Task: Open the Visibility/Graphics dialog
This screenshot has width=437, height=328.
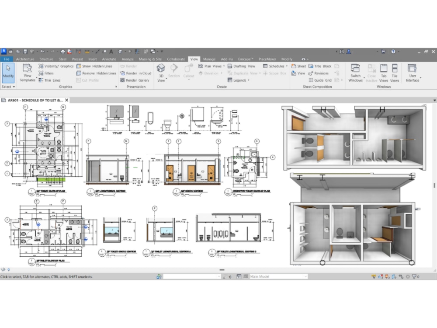Action: click(x=55, y=66)
